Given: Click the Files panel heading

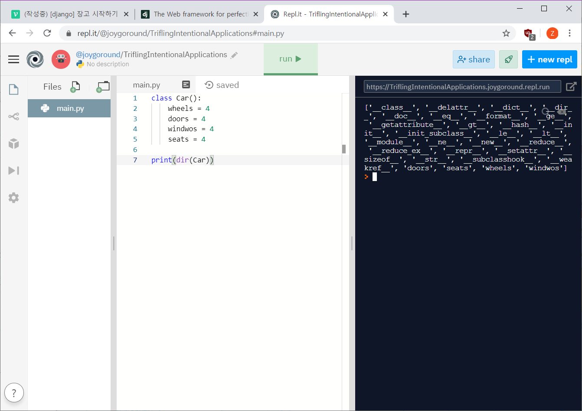Looking at the screenshot, I should tap(52, 87).
